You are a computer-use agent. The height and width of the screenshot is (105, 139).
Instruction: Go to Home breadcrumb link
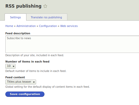pos(9,26)
